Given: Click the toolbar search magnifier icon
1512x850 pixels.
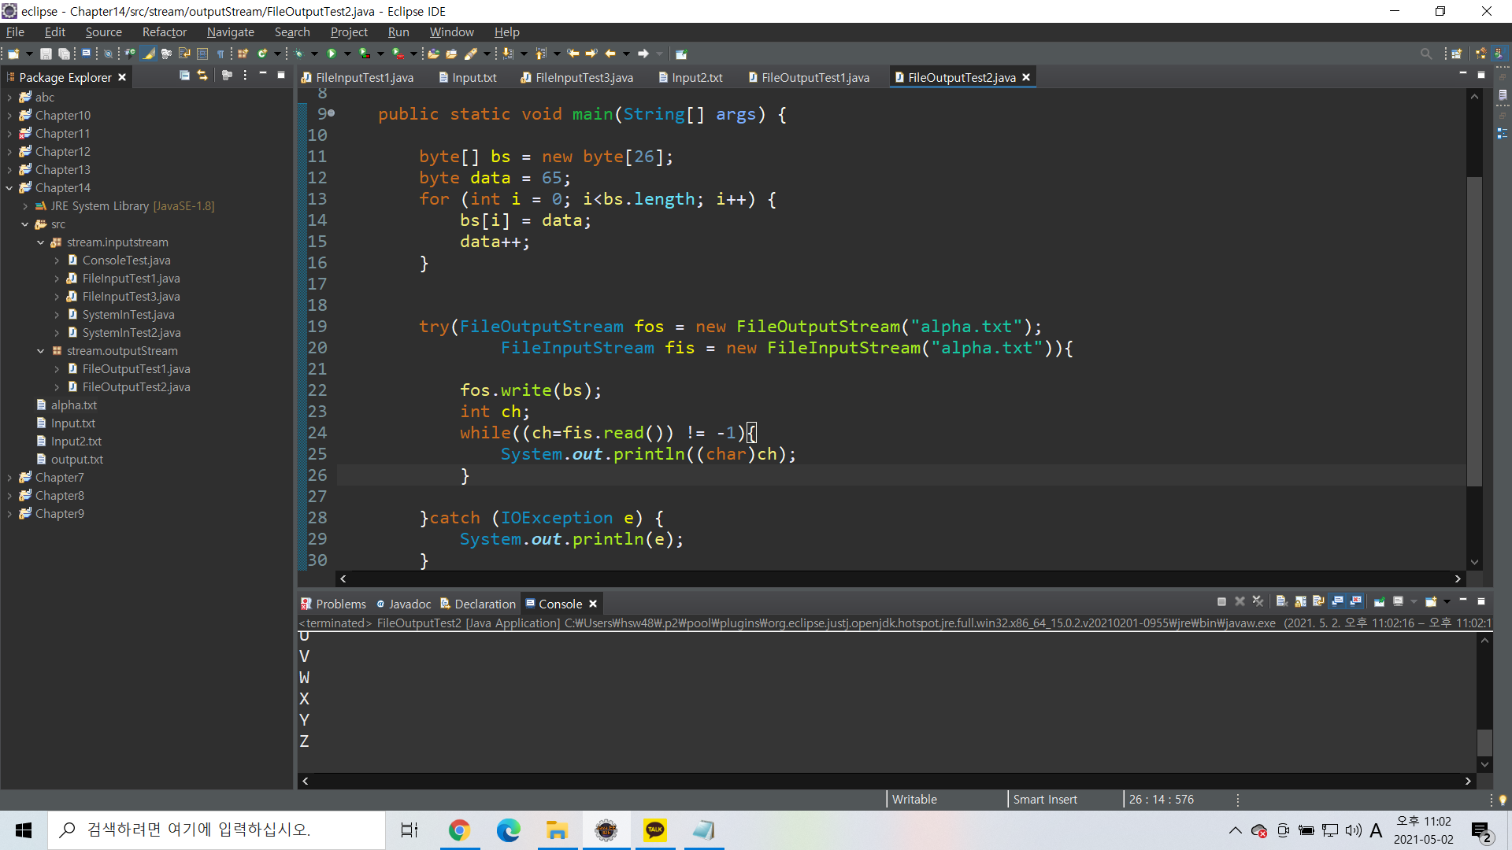Looking at the screenshot, I should 1425,54.
